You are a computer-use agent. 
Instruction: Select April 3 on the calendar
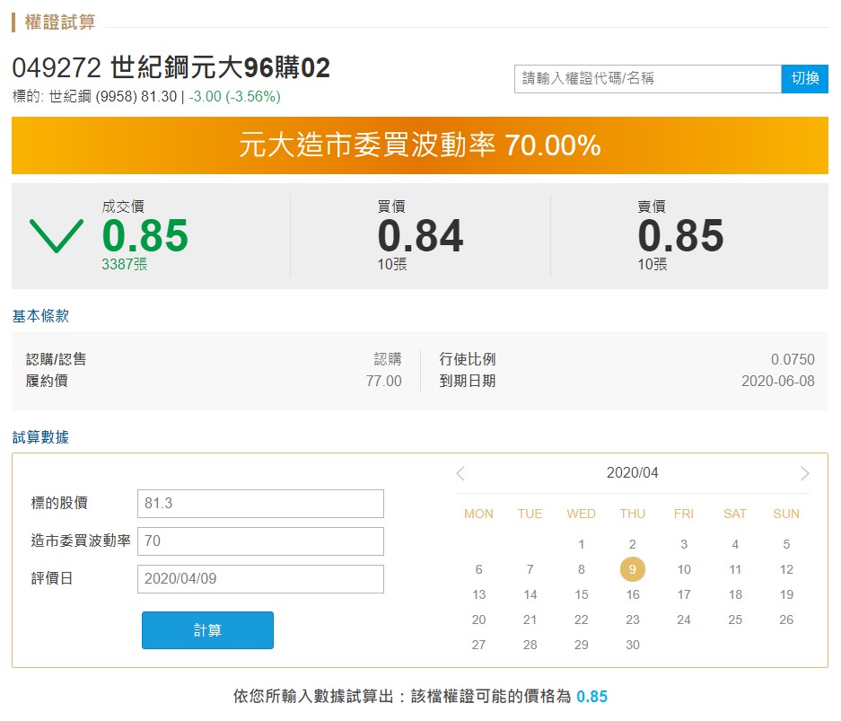point(684,544)
